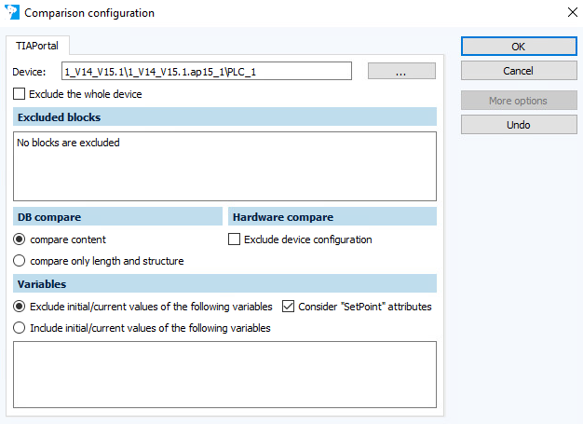This screenshot has height=424, width=583.
Task: Open the device browse dialog with the "..." button
Action: (x=401, y=72)
